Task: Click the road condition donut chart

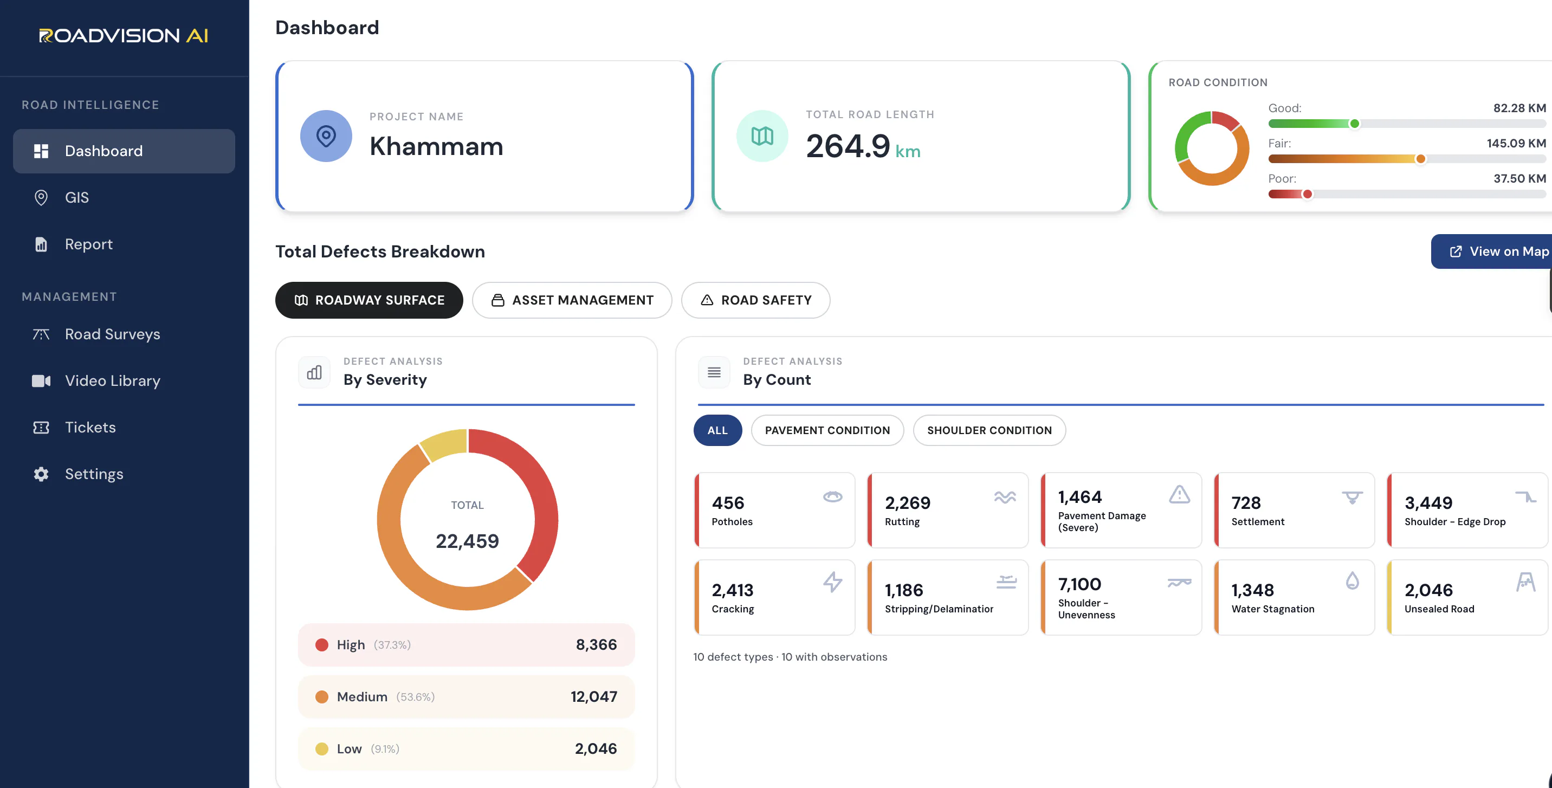Action: (x=1212, y=148)
